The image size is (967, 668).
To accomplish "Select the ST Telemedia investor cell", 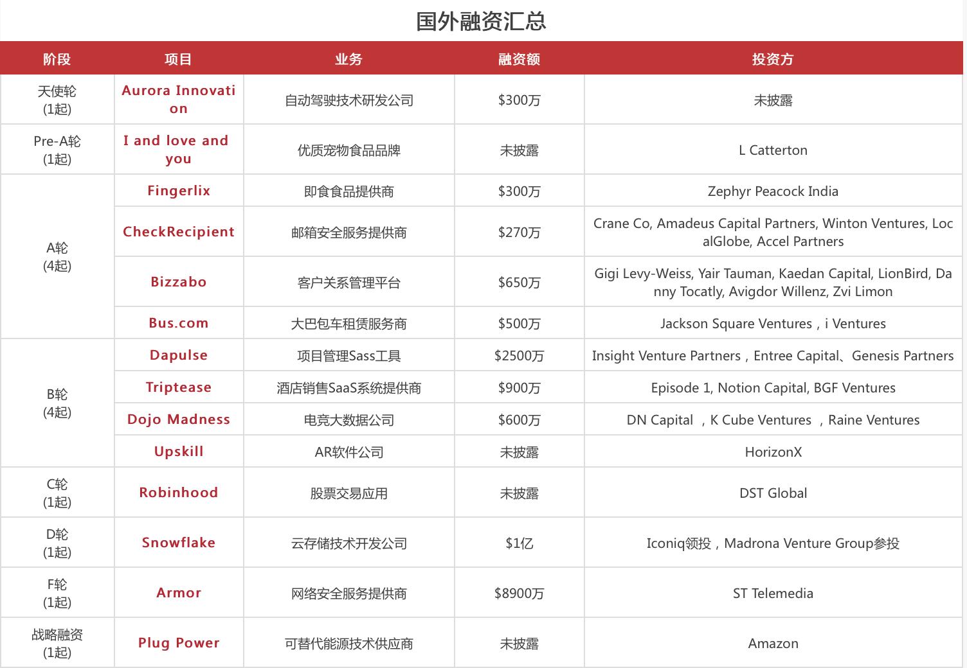I will point(773,594).
